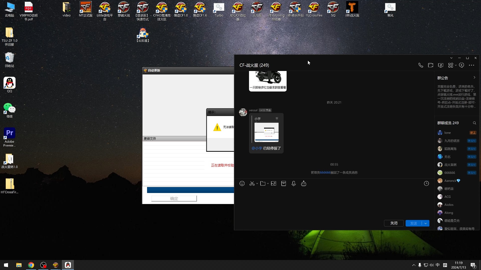Image resolution: width=481 pixels, height=270 pixels.
Task: Open the YLCrossFire desktop shortcut
Action: click(x=314, y=9)
